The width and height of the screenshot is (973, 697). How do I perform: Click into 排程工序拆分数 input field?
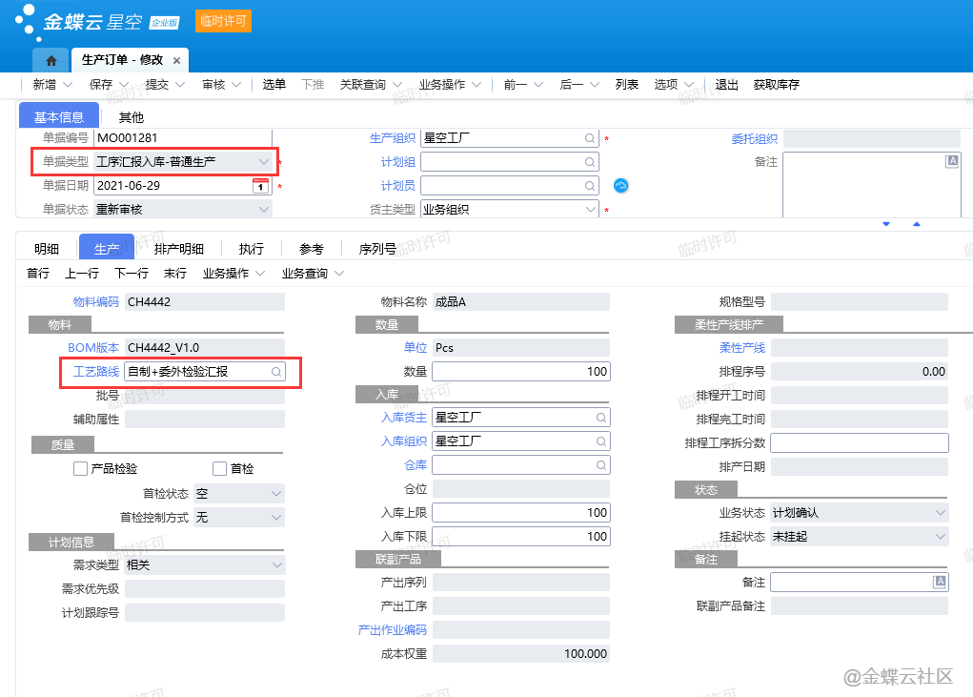coord(860,442)
